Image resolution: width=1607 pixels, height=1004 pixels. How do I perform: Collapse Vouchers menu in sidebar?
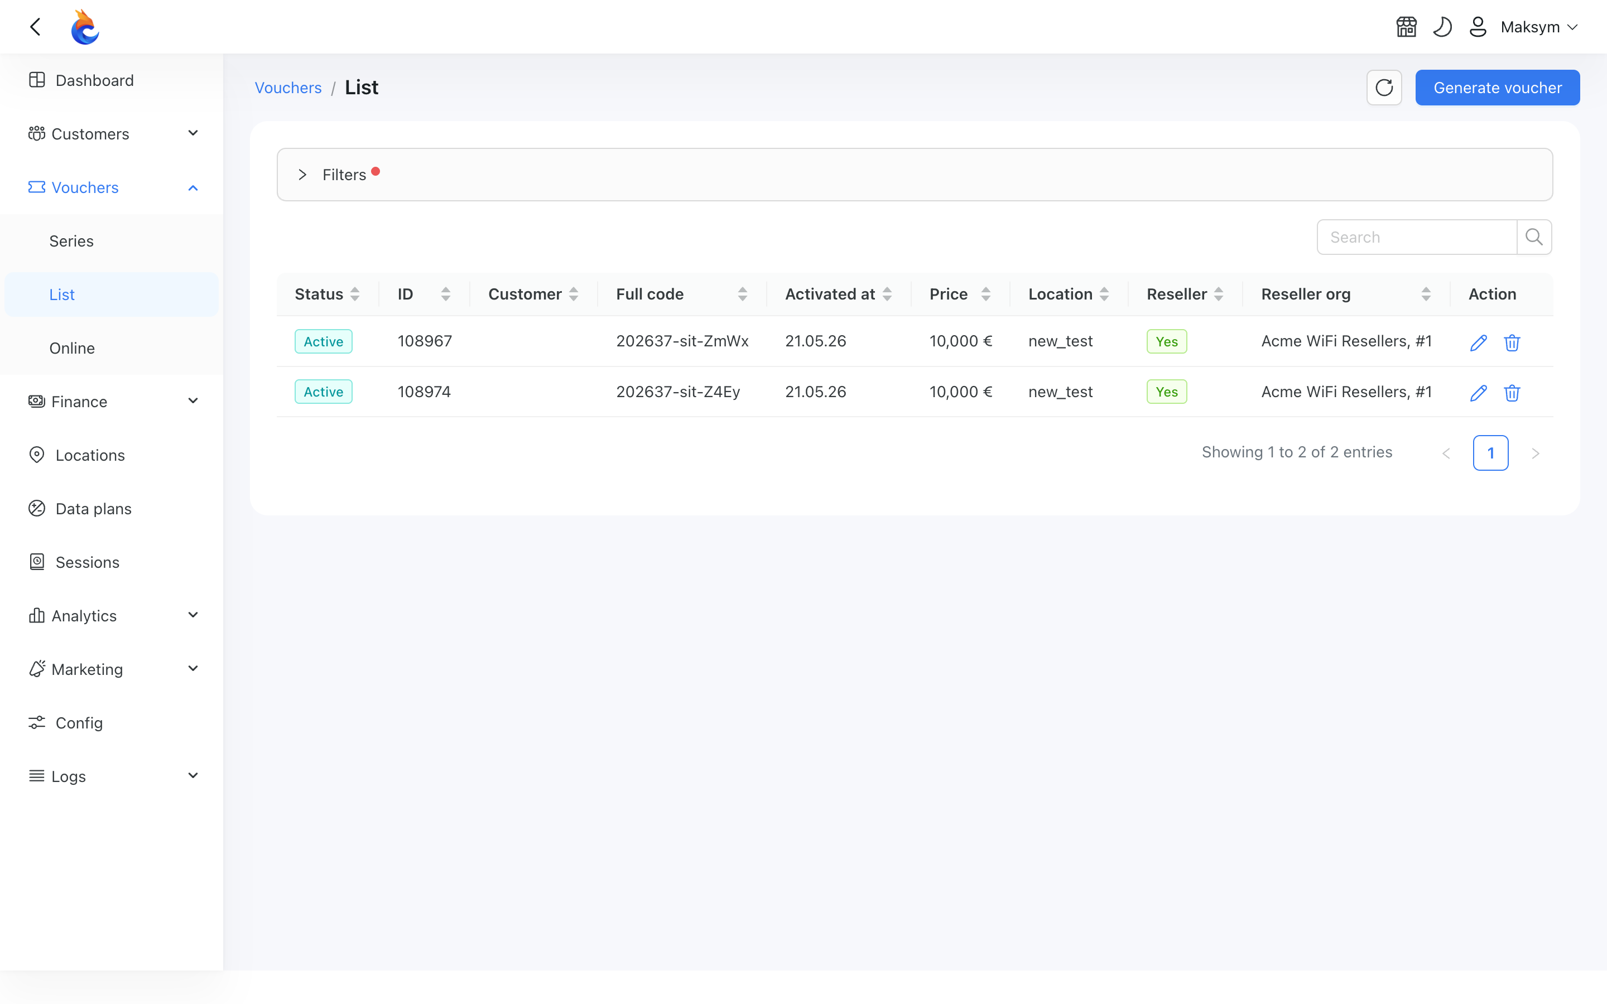pos(112,187)
